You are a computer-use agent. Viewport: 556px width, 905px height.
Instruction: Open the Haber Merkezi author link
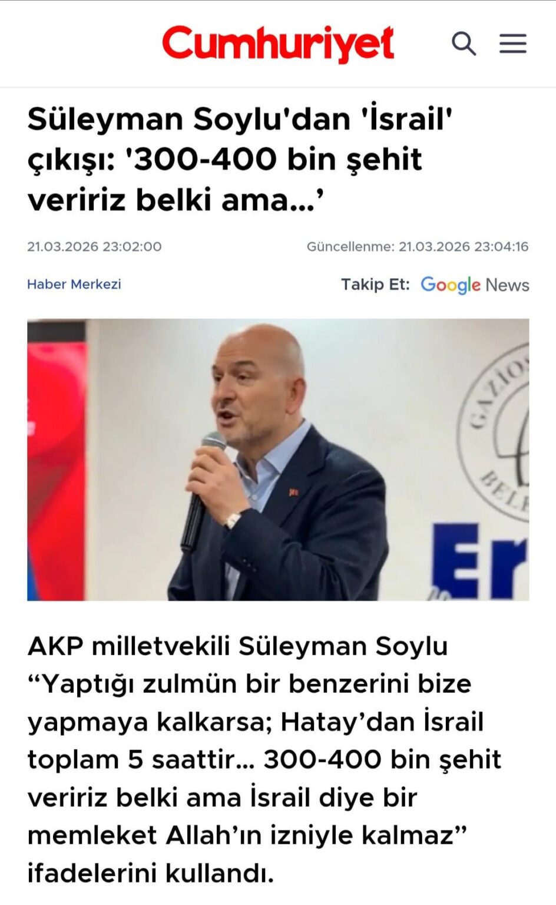click(x=74, y=284)
